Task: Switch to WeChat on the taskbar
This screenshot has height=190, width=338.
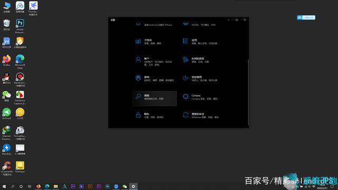Action: coord(125,186)
